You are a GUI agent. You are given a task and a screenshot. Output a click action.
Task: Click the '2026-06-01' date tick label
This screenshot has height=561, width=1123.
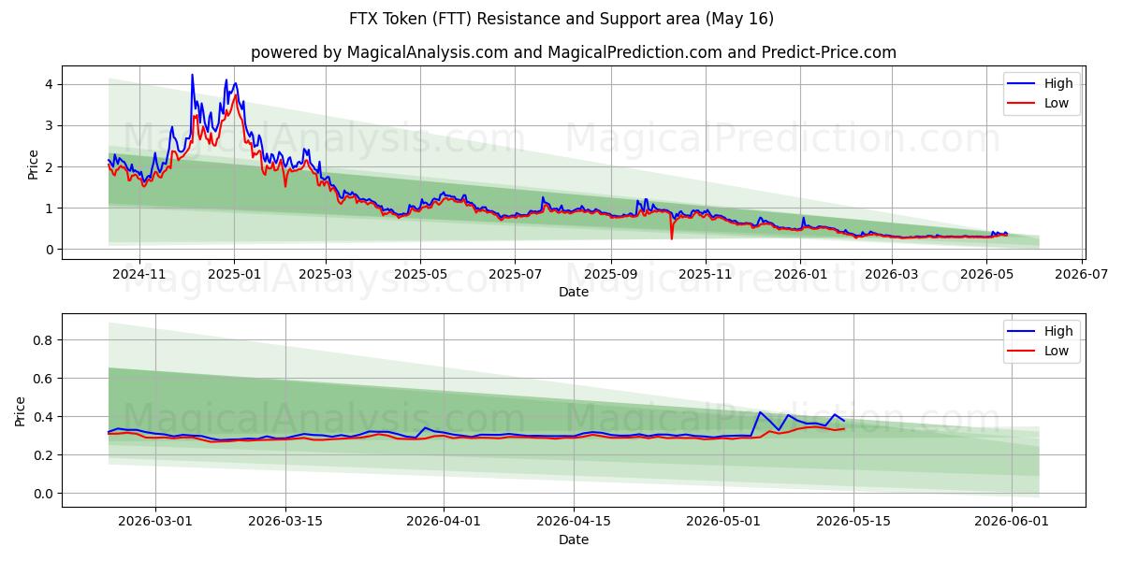pos(1012,522)
